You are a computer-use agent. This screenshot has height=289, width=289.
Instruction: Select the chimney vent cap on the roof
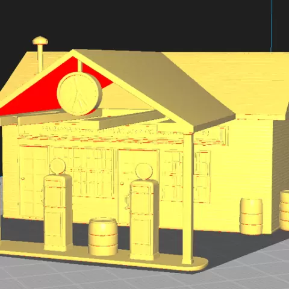tap(40, 40)
